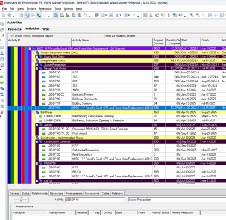226x220 pixels.
Task: Toggle the Gantt Chart view icon
Action: (x=27, y=16)
